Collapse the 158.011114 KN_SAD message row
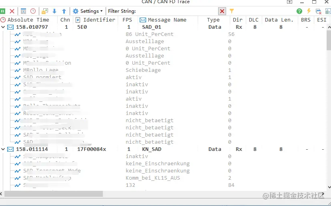 (3, 149)
